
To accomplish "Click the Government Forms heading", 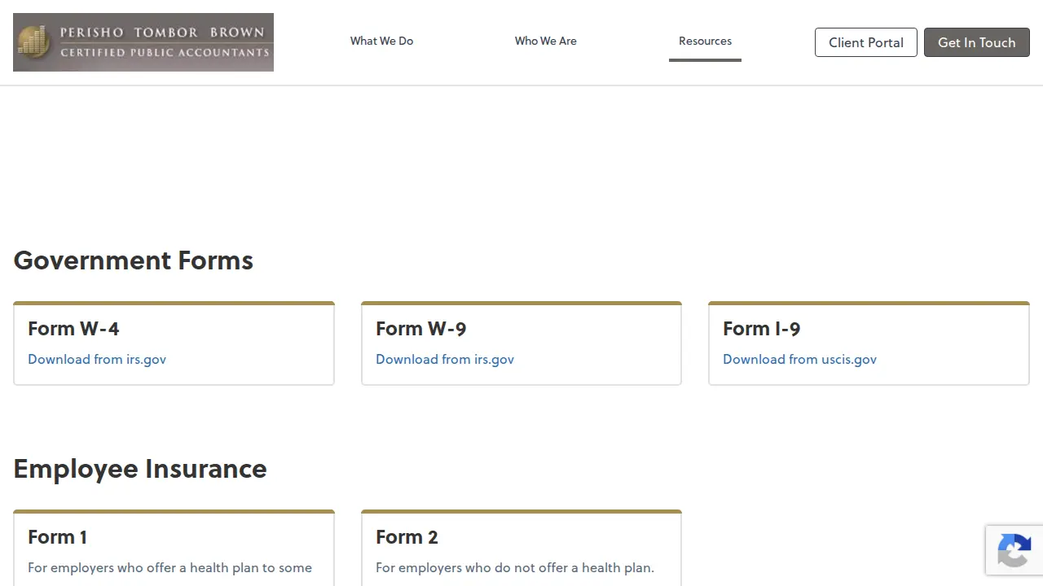I will [134, 260].
